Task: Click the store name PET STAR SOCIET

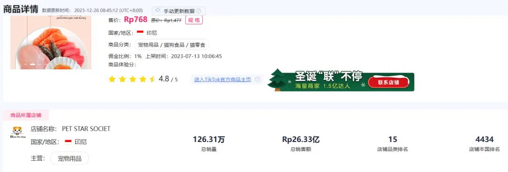Action: pos(86,129)
